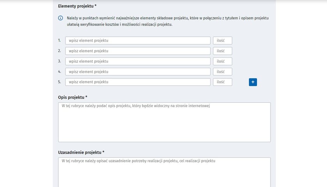
Task: Focus the row 3 'ilość' quantity input
Action: [x=223, y=62]
